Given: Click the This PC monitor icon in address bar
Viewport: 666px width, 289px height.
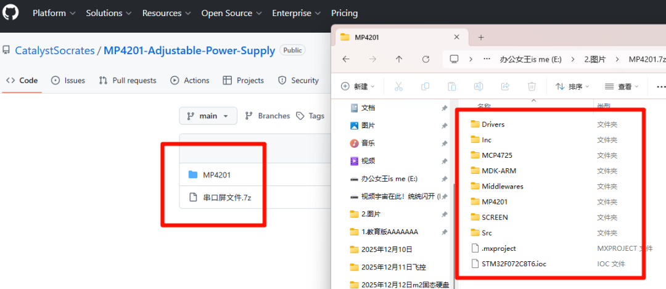Looking at the screenshot, I should 454,59.
